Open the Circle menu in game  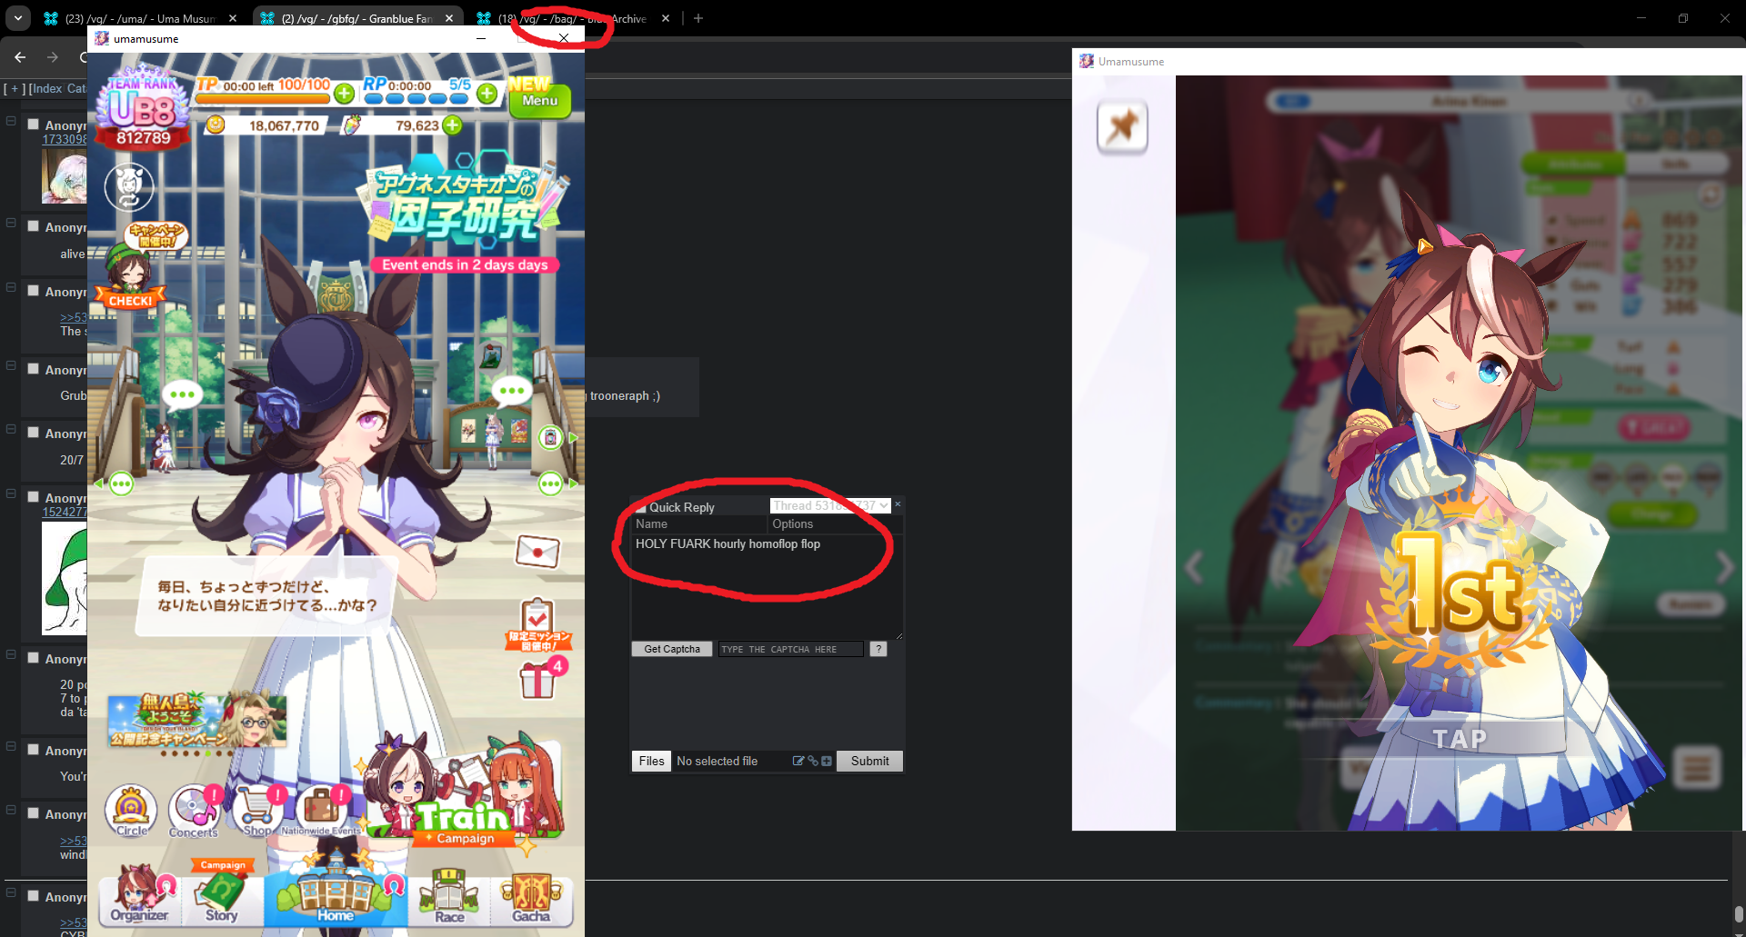tap(131, 810)
